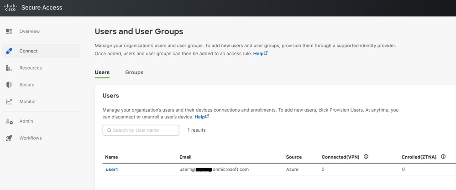Switch to the Groups tab
The image size is (456, 190).
tap(134, 72)
